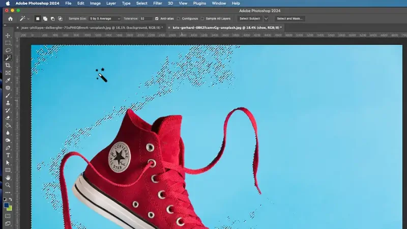Viewport: 407px width, 229px height.
Task: Click the Add to selection icon
Action: (x=45, y=19)
